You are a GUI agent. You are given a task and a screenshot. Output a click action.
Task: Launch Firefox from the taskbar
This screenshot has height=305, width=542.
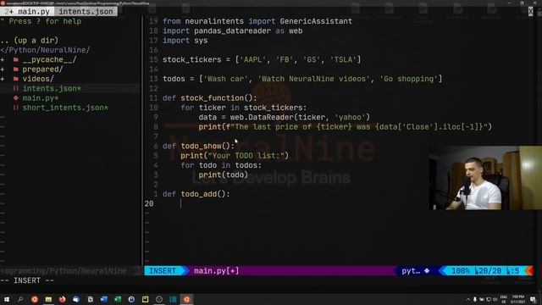pos(62,299)
